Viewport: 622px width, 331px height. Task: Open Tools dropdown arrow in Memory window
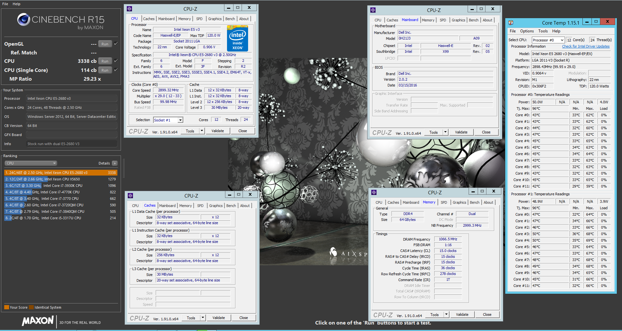(x=446, y=314)
